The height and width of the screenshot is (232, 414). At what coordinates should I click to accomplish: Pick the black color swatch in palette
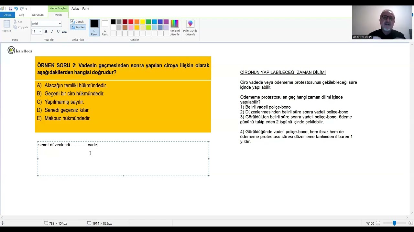113,22
